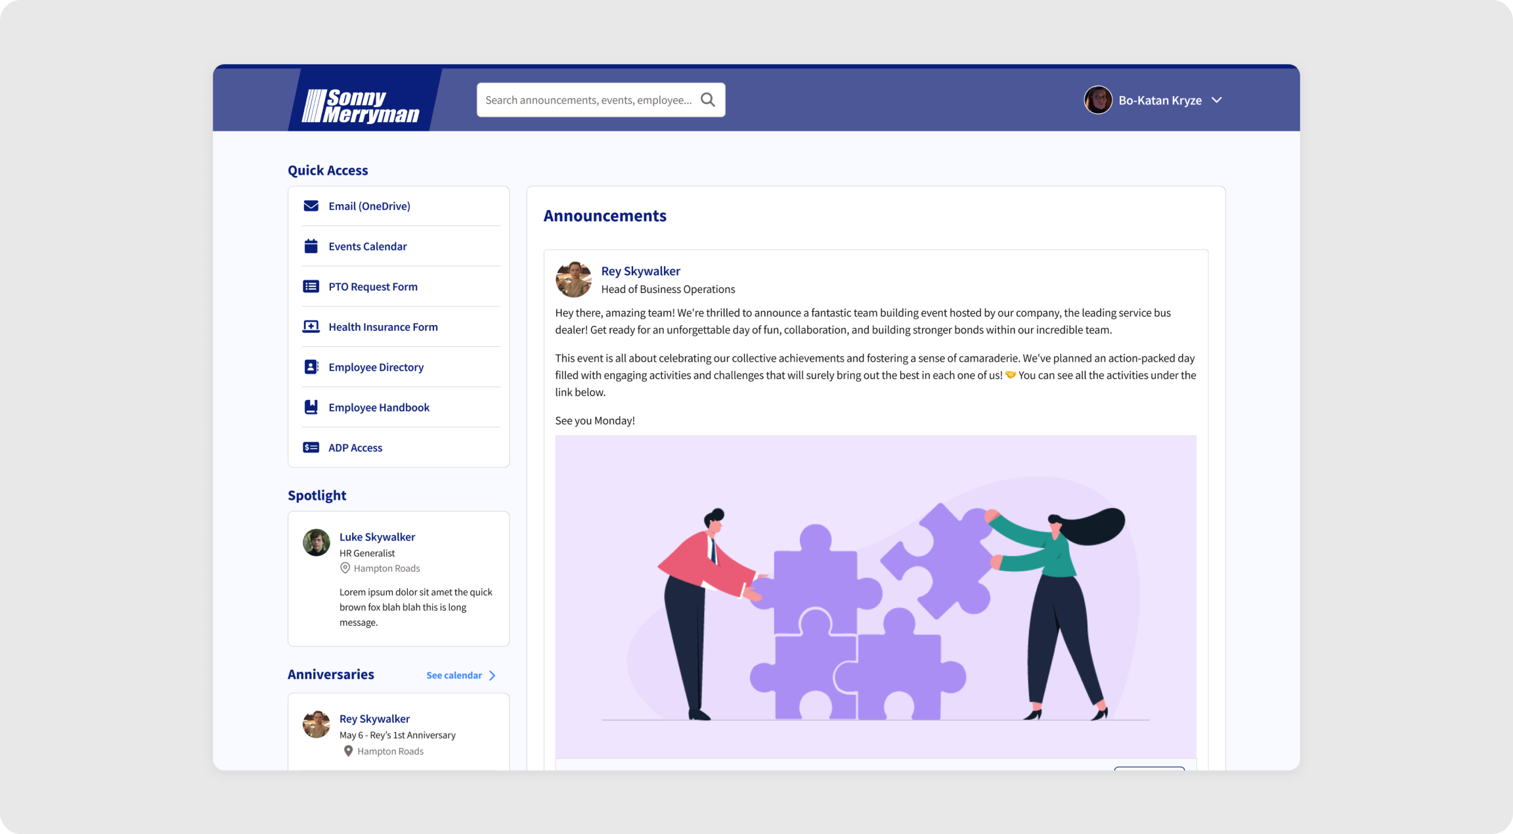Click the Health Insurance Form laptop icon
This screenshot has width=1513, height=834.
[x=311, y=326]
